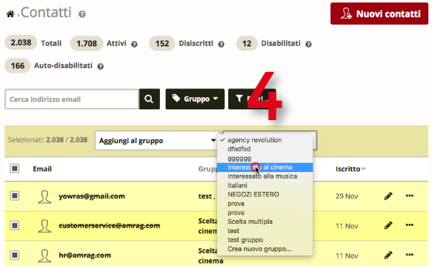Open help icon beside Disiscritti

click(221, 45)
